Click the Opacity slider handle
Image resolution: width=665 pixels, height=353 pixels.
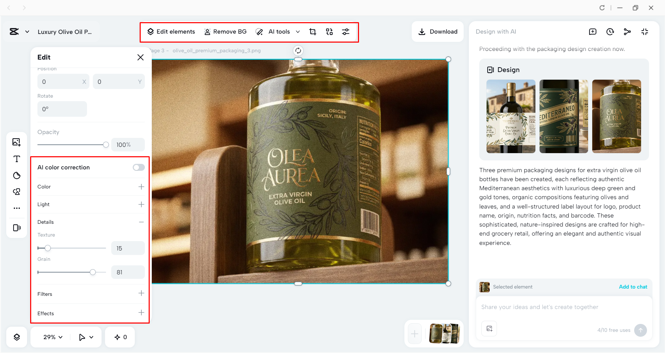[x=106, y=145]
